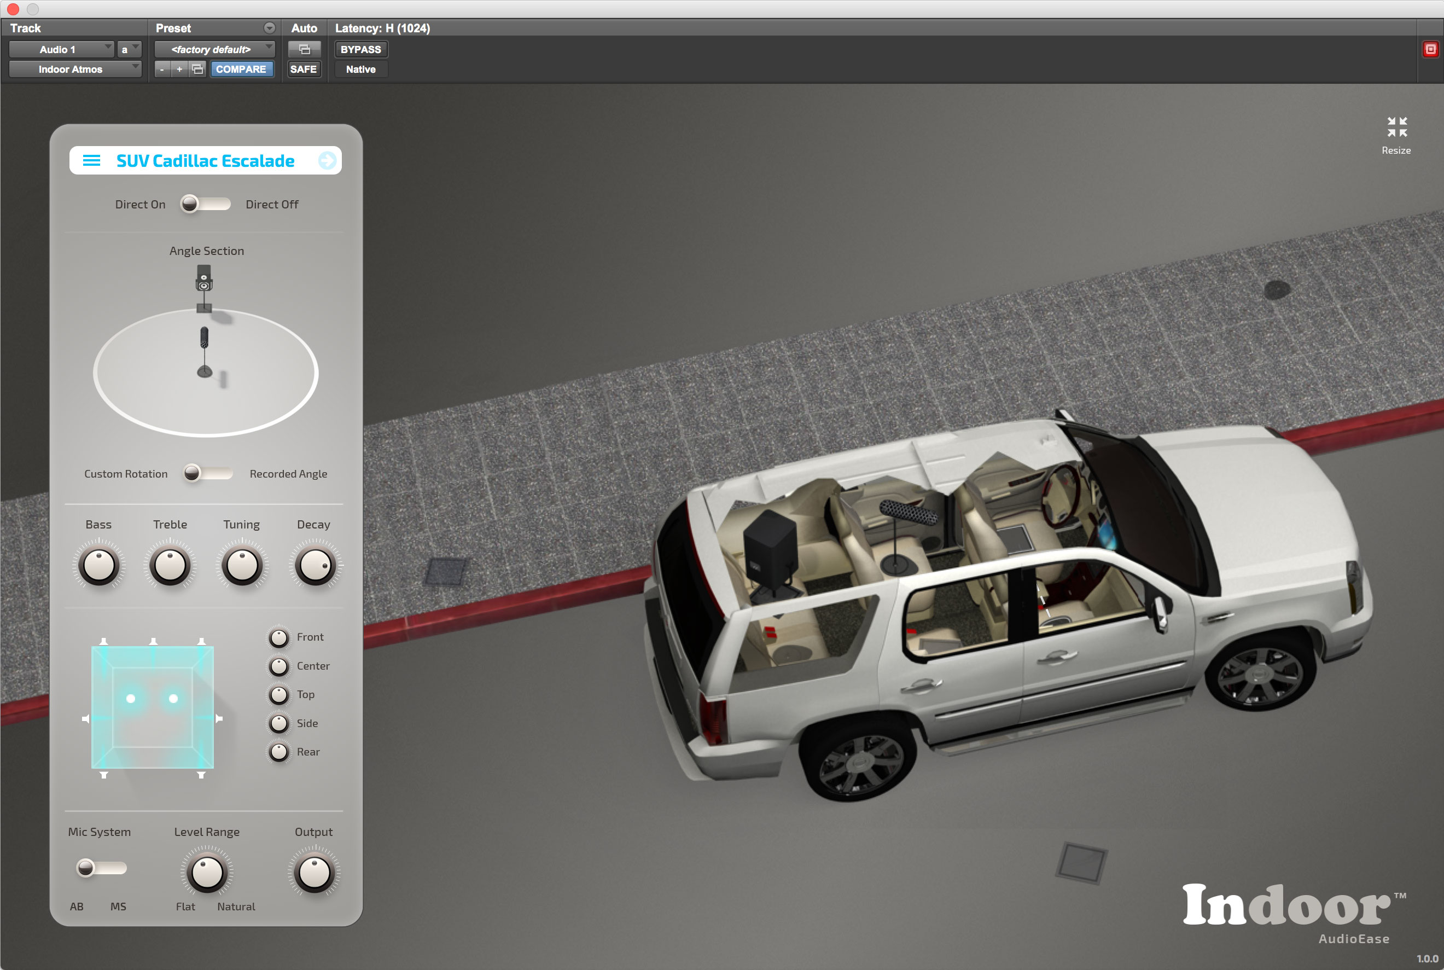Image resolution: width=1444 pixels, height=970 pixels.
Task: Click the plus stepper to increment the preset
Action: (179, 69)
